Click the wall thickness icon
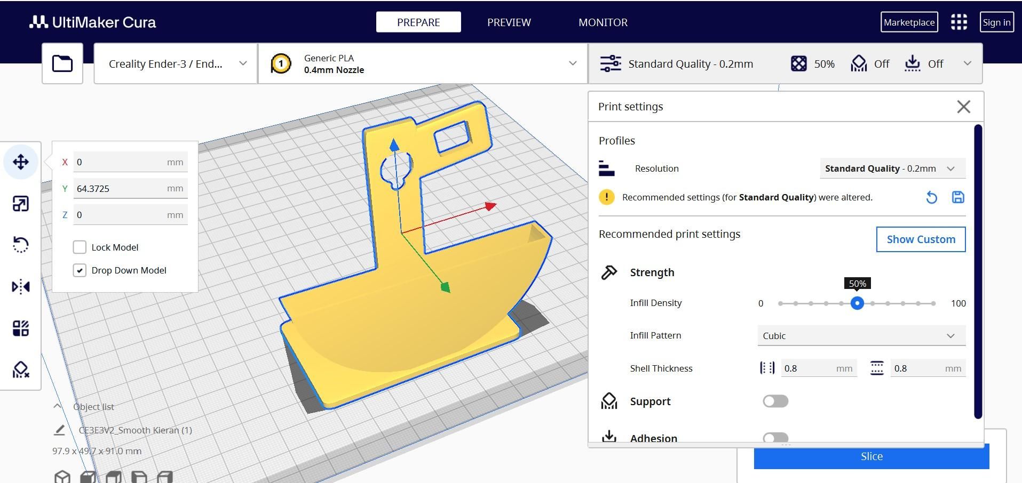Screen dimensions: 1022x483 [x=767, y=368]
